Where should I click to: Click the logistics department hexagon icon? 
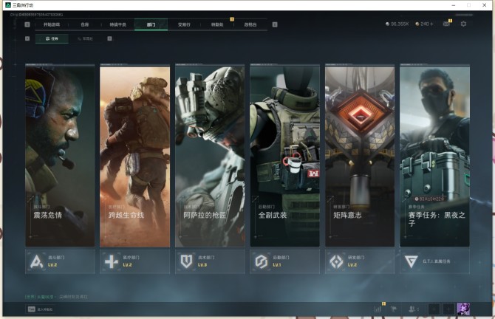click(x=261, y=261)
